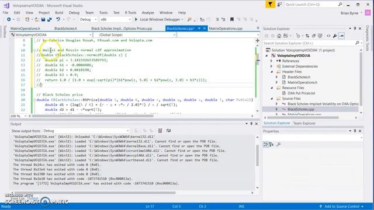Collapse code region at line 10
374x210 pixels.
[x=34, y=50]
